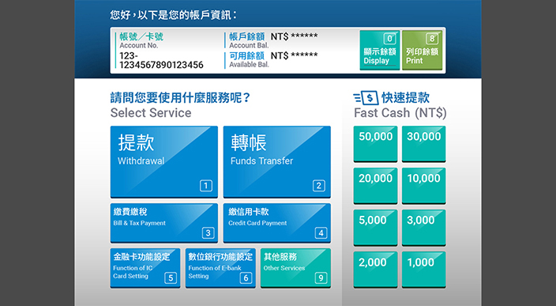Image resolution: width=556 pixels, height=306 pixels.
Task: Print the account balance
Action: click(422, 50)
